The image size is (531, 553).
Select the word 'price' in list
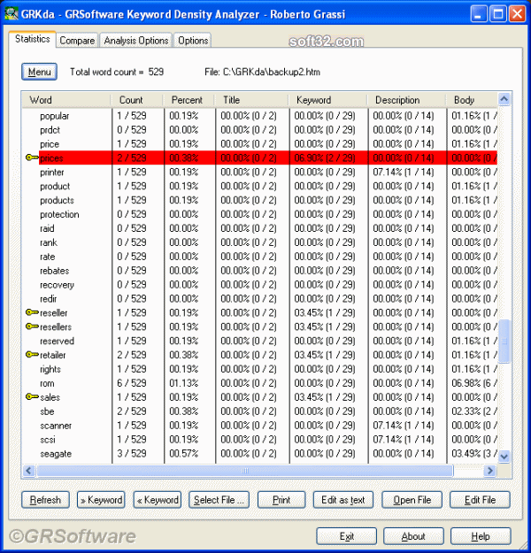[x=50, y=144]
